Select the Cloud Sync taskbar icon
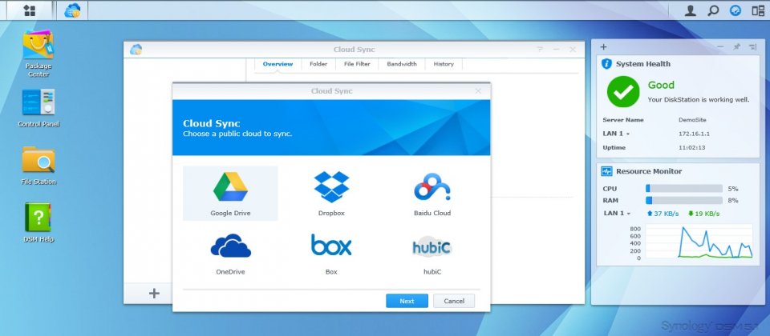Image resolution: width=770 pixels, height=336 pixels. tap(73, 10)
